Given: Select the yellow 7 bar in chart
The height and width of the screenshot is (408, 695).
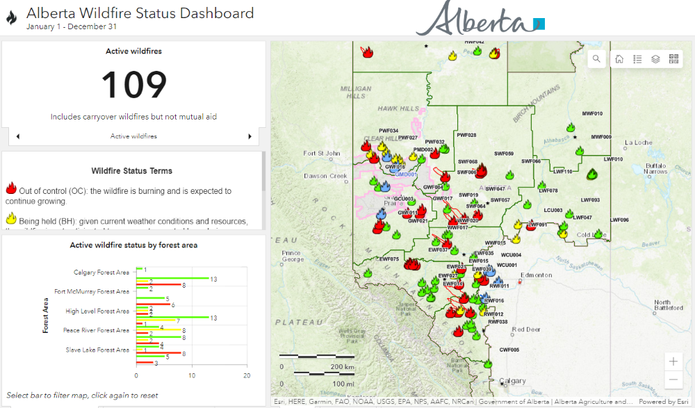Looking at the screenshot, I should (156, 321).
